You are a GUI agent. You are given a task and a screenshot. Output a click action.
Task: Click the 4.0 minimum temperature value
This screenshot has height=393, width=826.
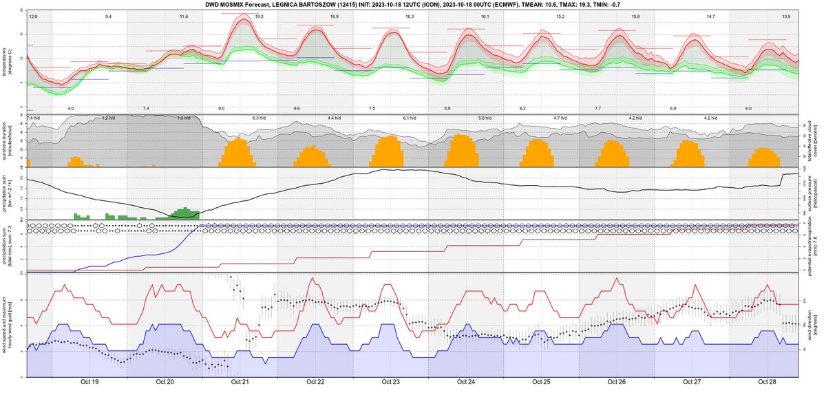click(70, 109)
